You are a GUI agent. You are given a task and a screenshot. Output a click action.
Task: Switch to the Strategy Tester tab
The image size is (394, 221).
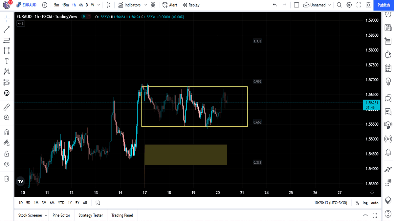[91, 215]
